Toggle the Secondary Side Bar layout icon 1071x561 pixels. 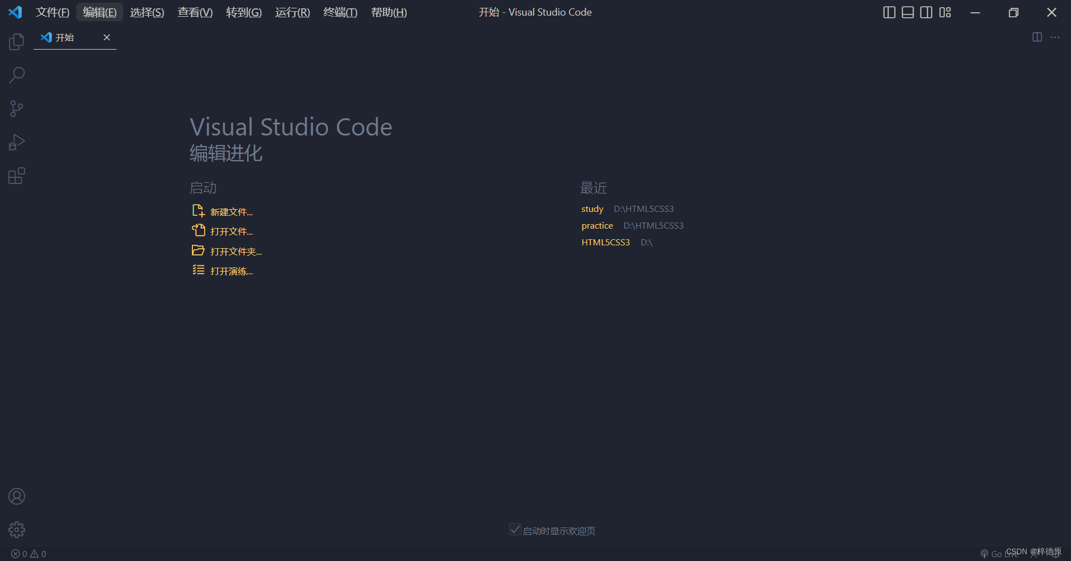926,12
